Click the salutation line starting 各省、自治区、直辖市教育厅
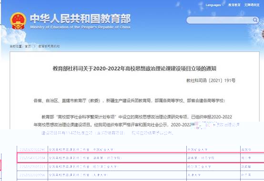This screenshot has width=264, height=181. click(x=129, y=101)
